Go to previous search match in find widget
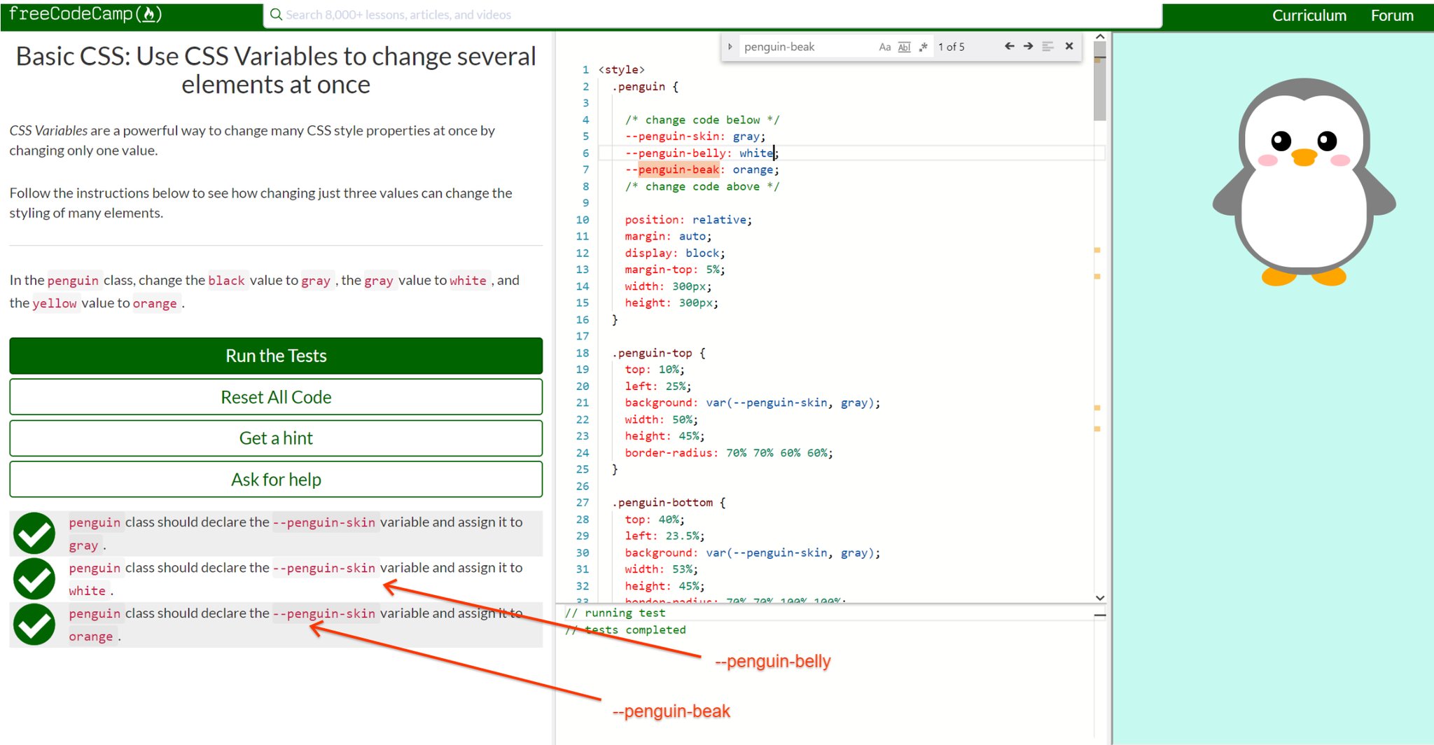This screenshot has height=745, width=1434. point(1010,46)
